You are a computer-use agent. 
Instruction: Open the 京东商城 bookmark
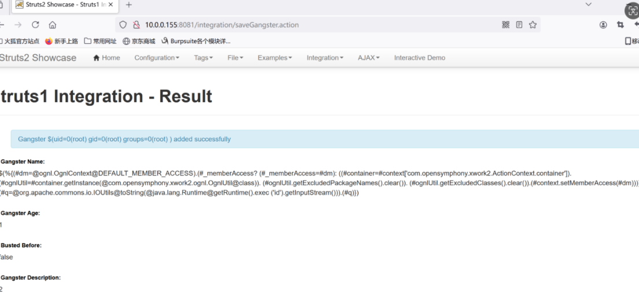[139, 41]
